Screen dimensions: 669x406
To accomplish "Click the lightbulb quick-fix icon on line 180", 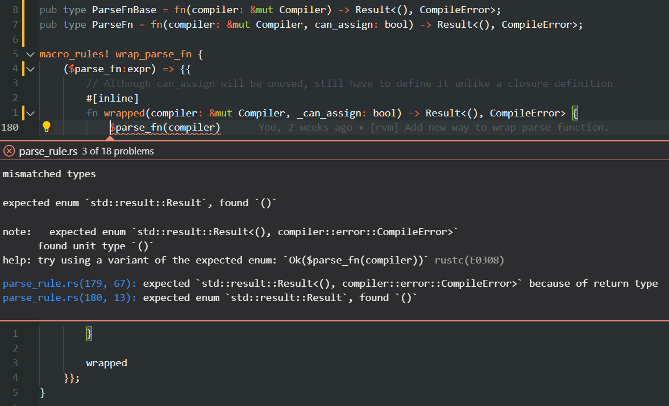I will pyautogui.click(x=47, y=127).
